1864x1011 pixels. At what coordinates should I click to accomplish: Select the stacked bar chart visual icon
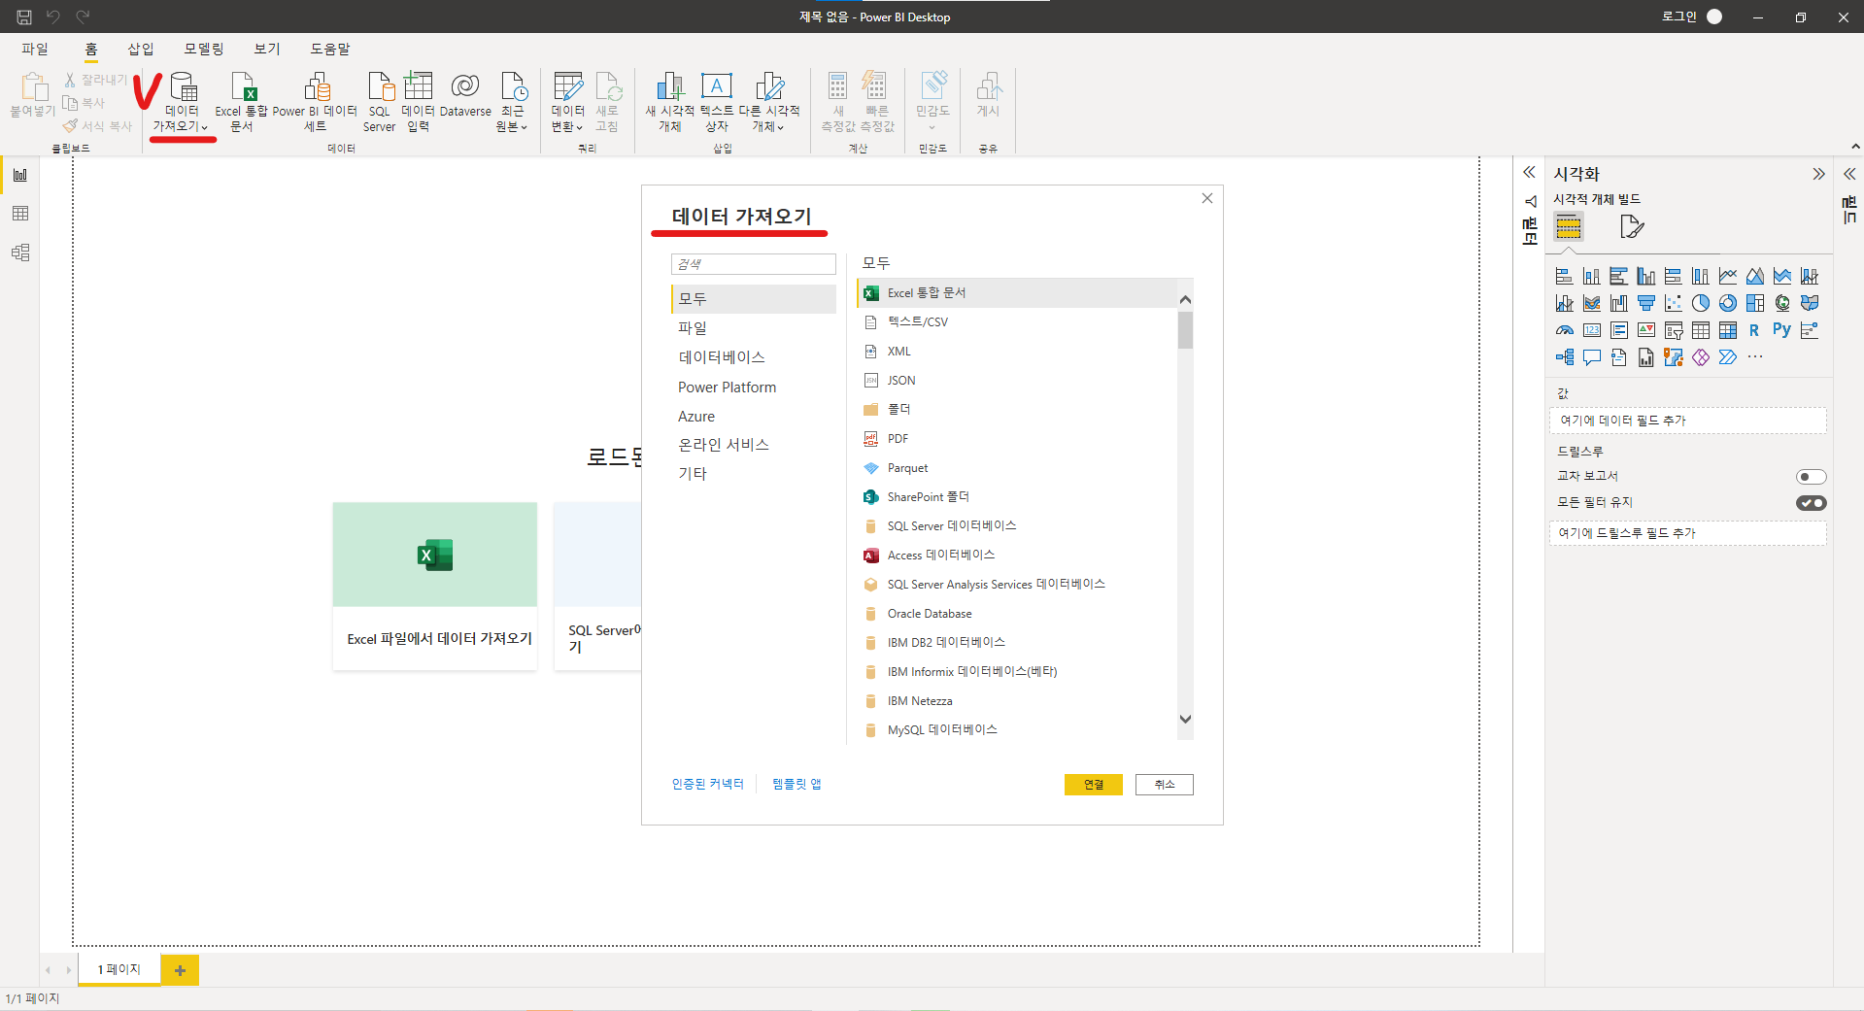click(1564, 276)
